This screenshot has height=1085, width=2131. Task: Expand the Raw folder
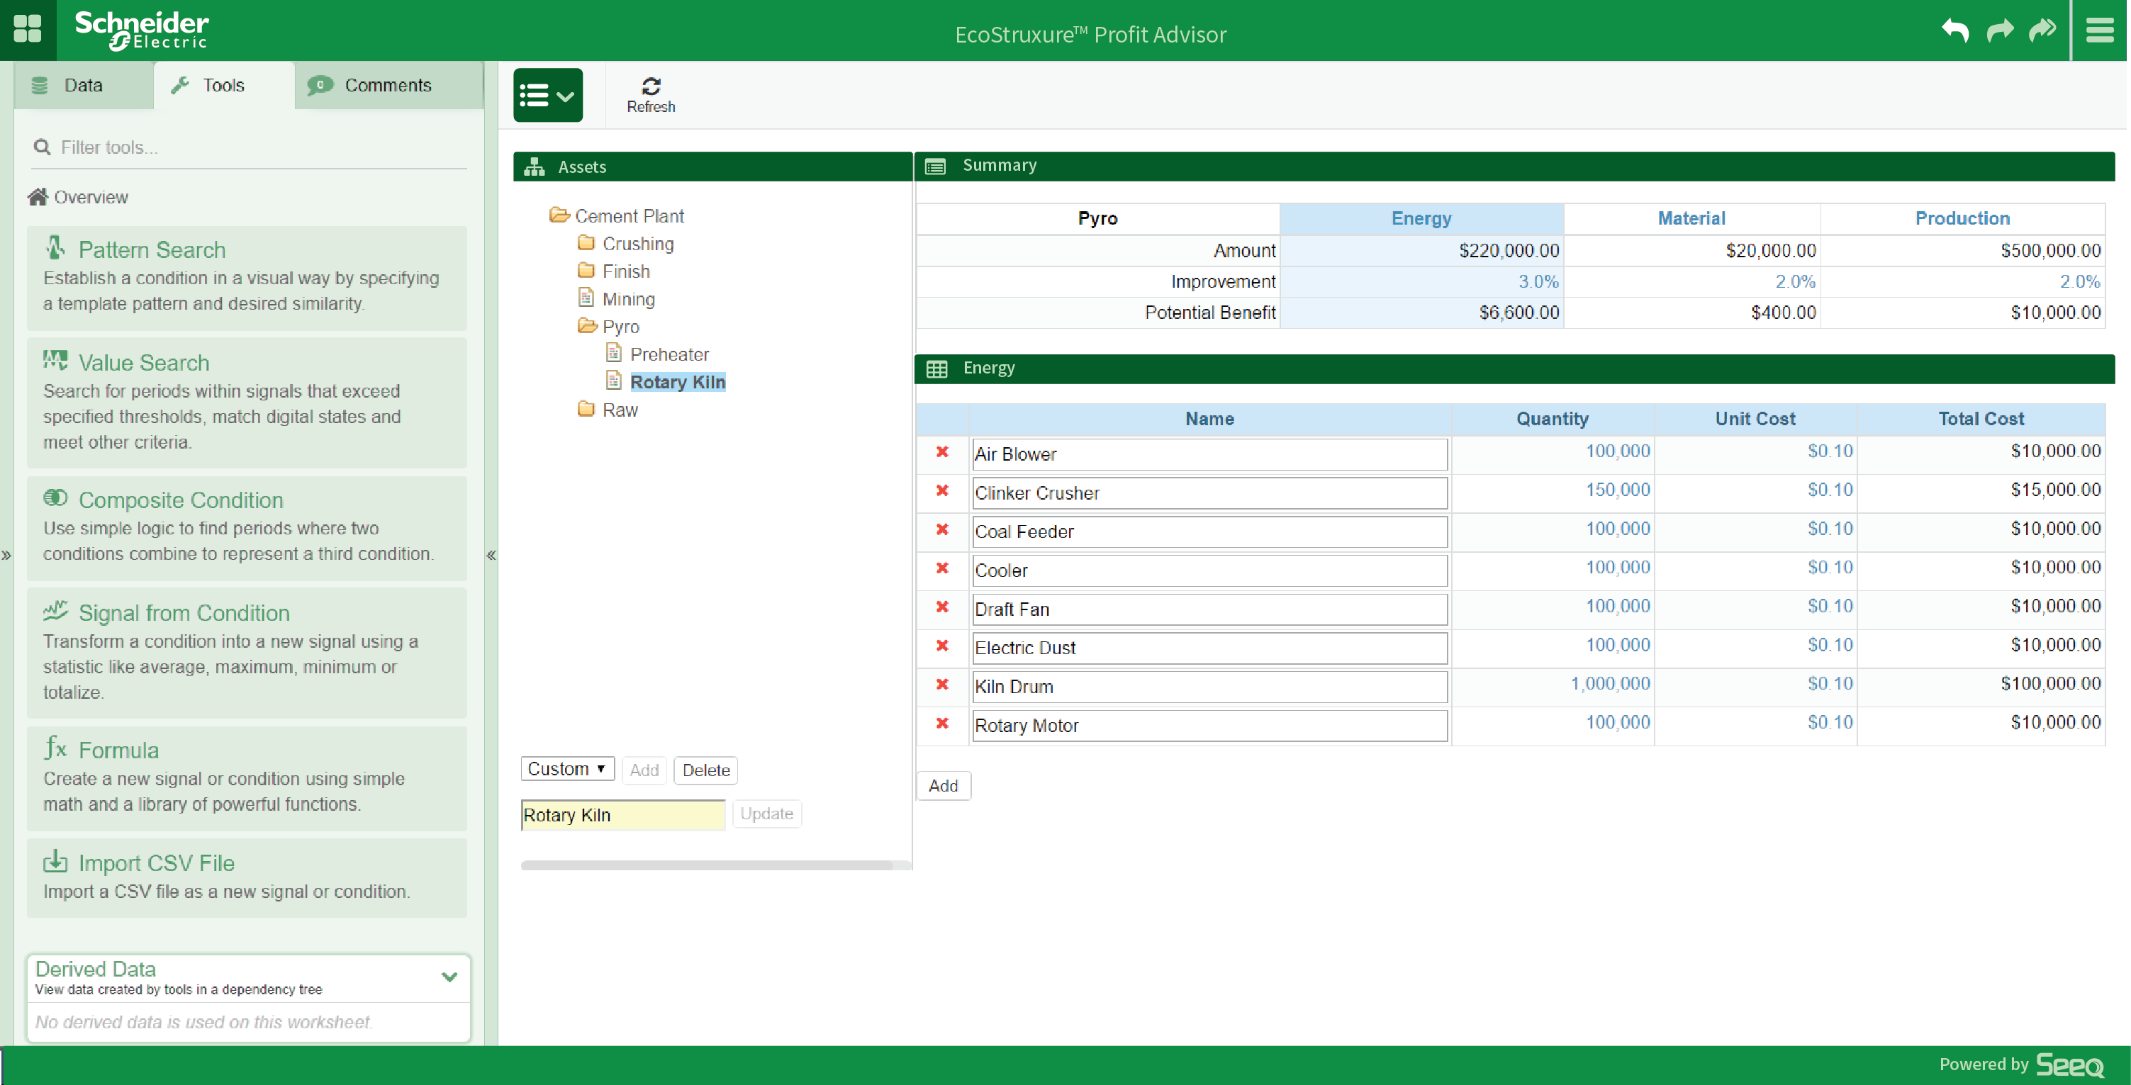coord(586,410)
